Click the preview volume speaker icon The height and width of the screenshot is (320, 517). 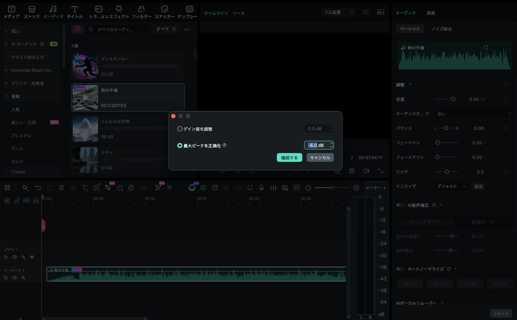[366, 171]
